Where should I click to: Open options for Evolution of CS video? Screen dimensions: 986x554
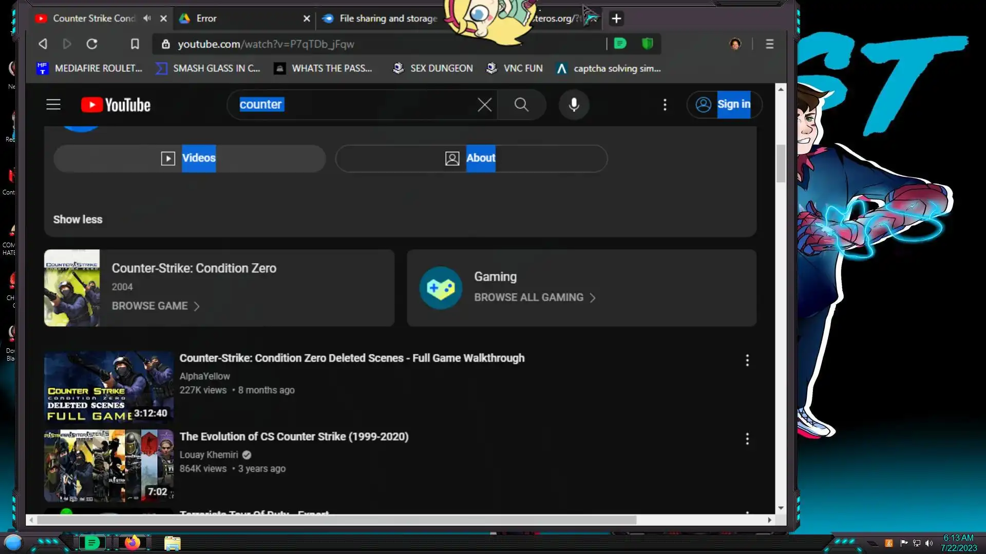747,439
